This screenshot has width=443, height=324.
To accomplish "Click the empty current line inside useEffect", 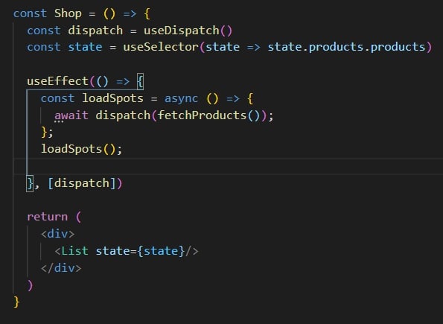I will point(228,166).
